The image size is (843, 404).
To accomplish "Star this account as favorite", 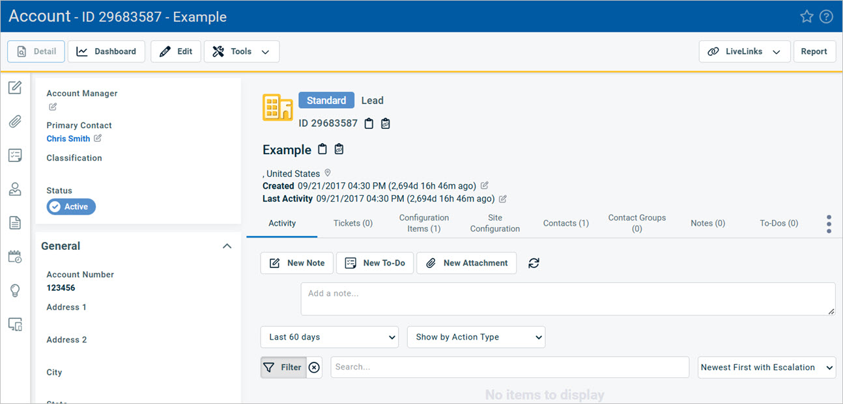I will (x=807, y=16).
